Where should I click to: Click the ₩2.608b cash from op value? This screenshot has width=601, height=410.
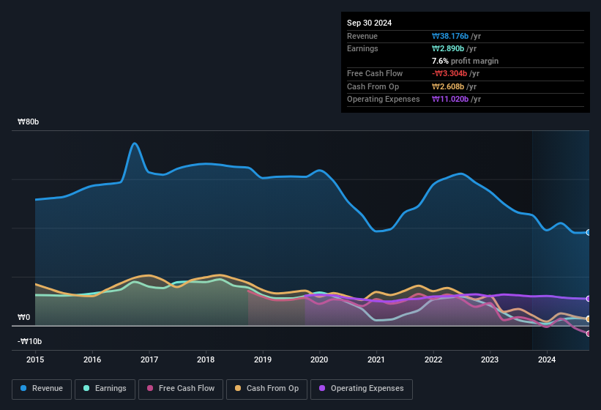click(448, 86)
